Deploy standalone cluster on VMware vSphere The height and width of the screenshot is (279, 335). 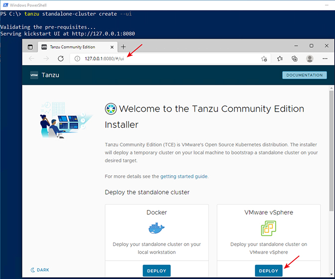pyautogui.click(x=269, y=271)
